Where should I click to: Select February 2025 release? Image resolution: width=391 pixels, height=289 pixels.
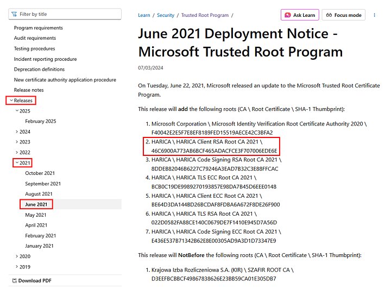[41, 121]
